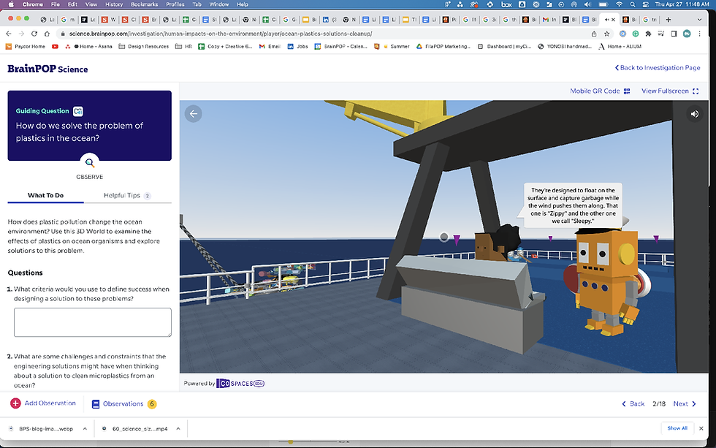Open the media control icon in toolbar
This screenshot has height=448, width=716.
tap(660, 34)
